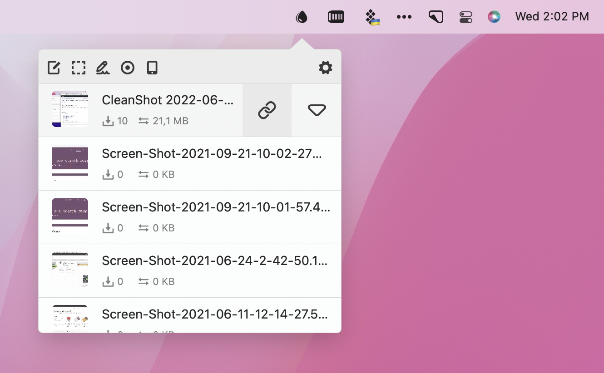604x373 pixels.
Task: Select Screen-Shot-2021-09-21-10-02-27 file name
Action: click(212, 154)
